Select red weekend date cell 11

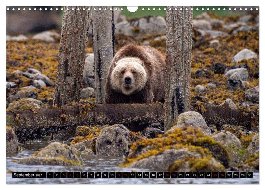pyautogui.click(x=119, y=175)
